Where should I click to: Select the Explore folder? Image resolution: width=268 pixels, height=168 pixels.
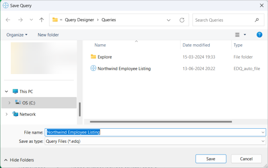[105, 57]
